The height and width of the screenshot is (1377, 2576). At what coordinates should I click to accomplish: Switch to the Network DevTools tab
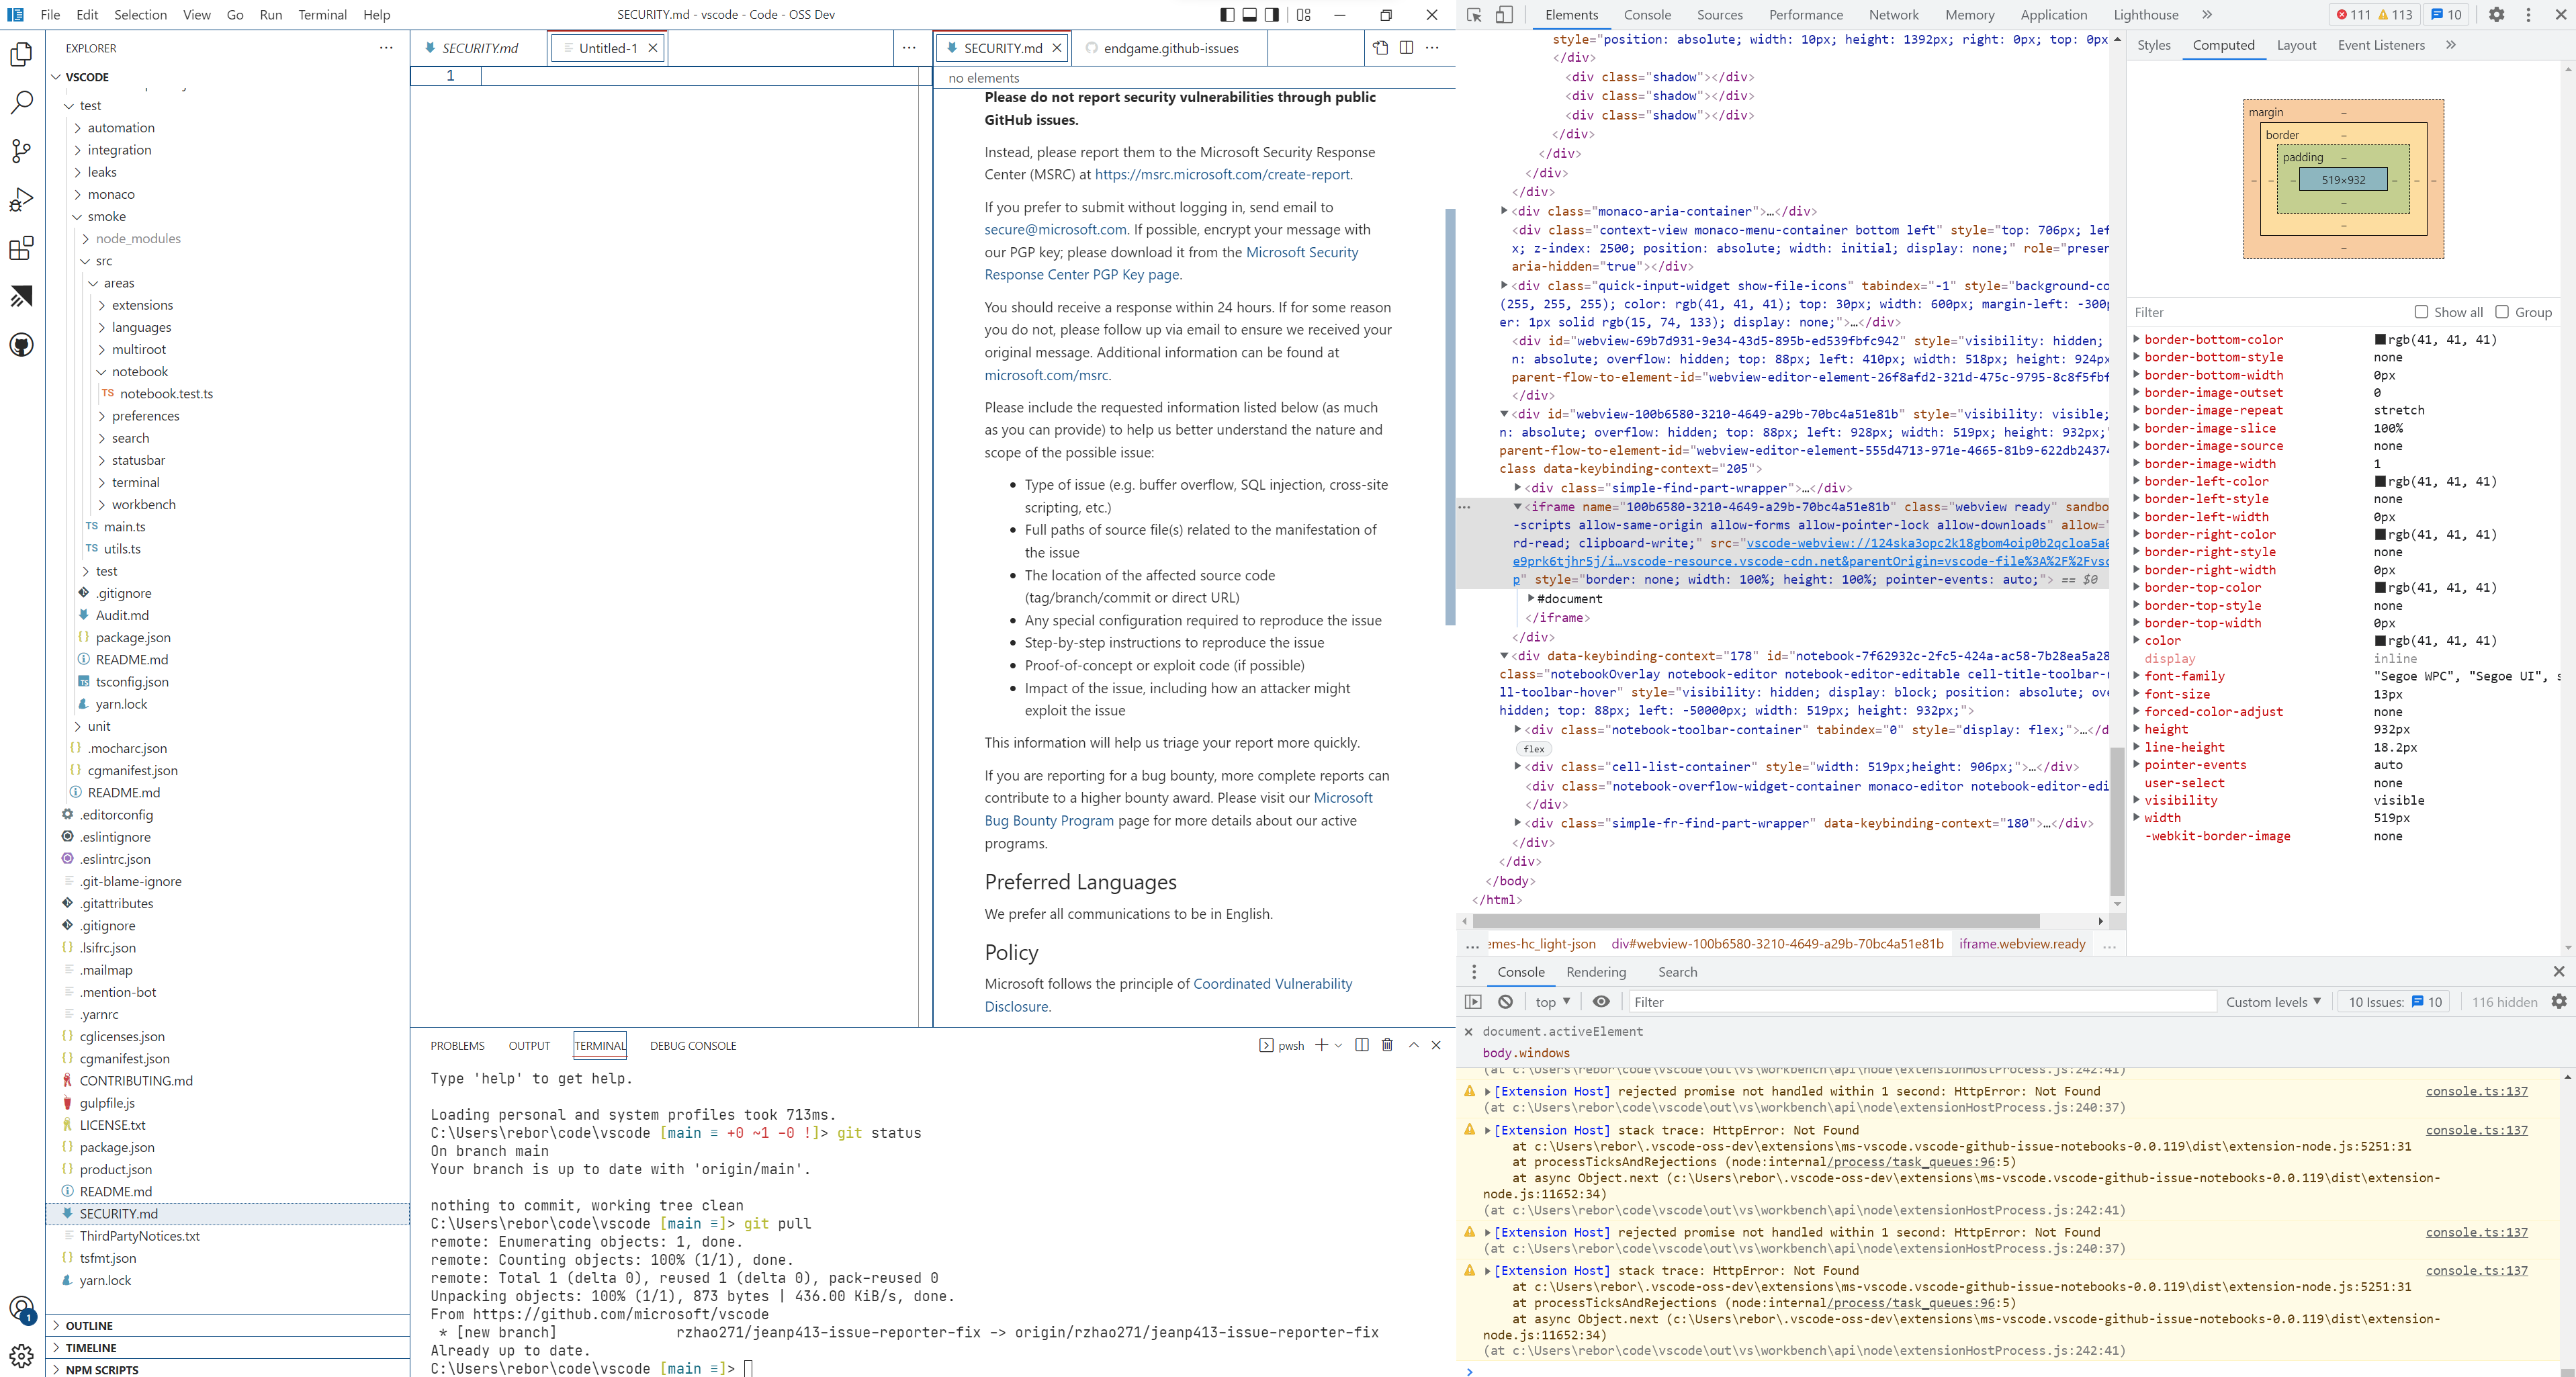1893,15
